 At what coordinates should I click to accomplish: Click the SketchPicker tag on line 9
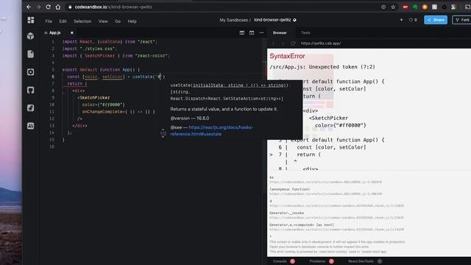93,98
